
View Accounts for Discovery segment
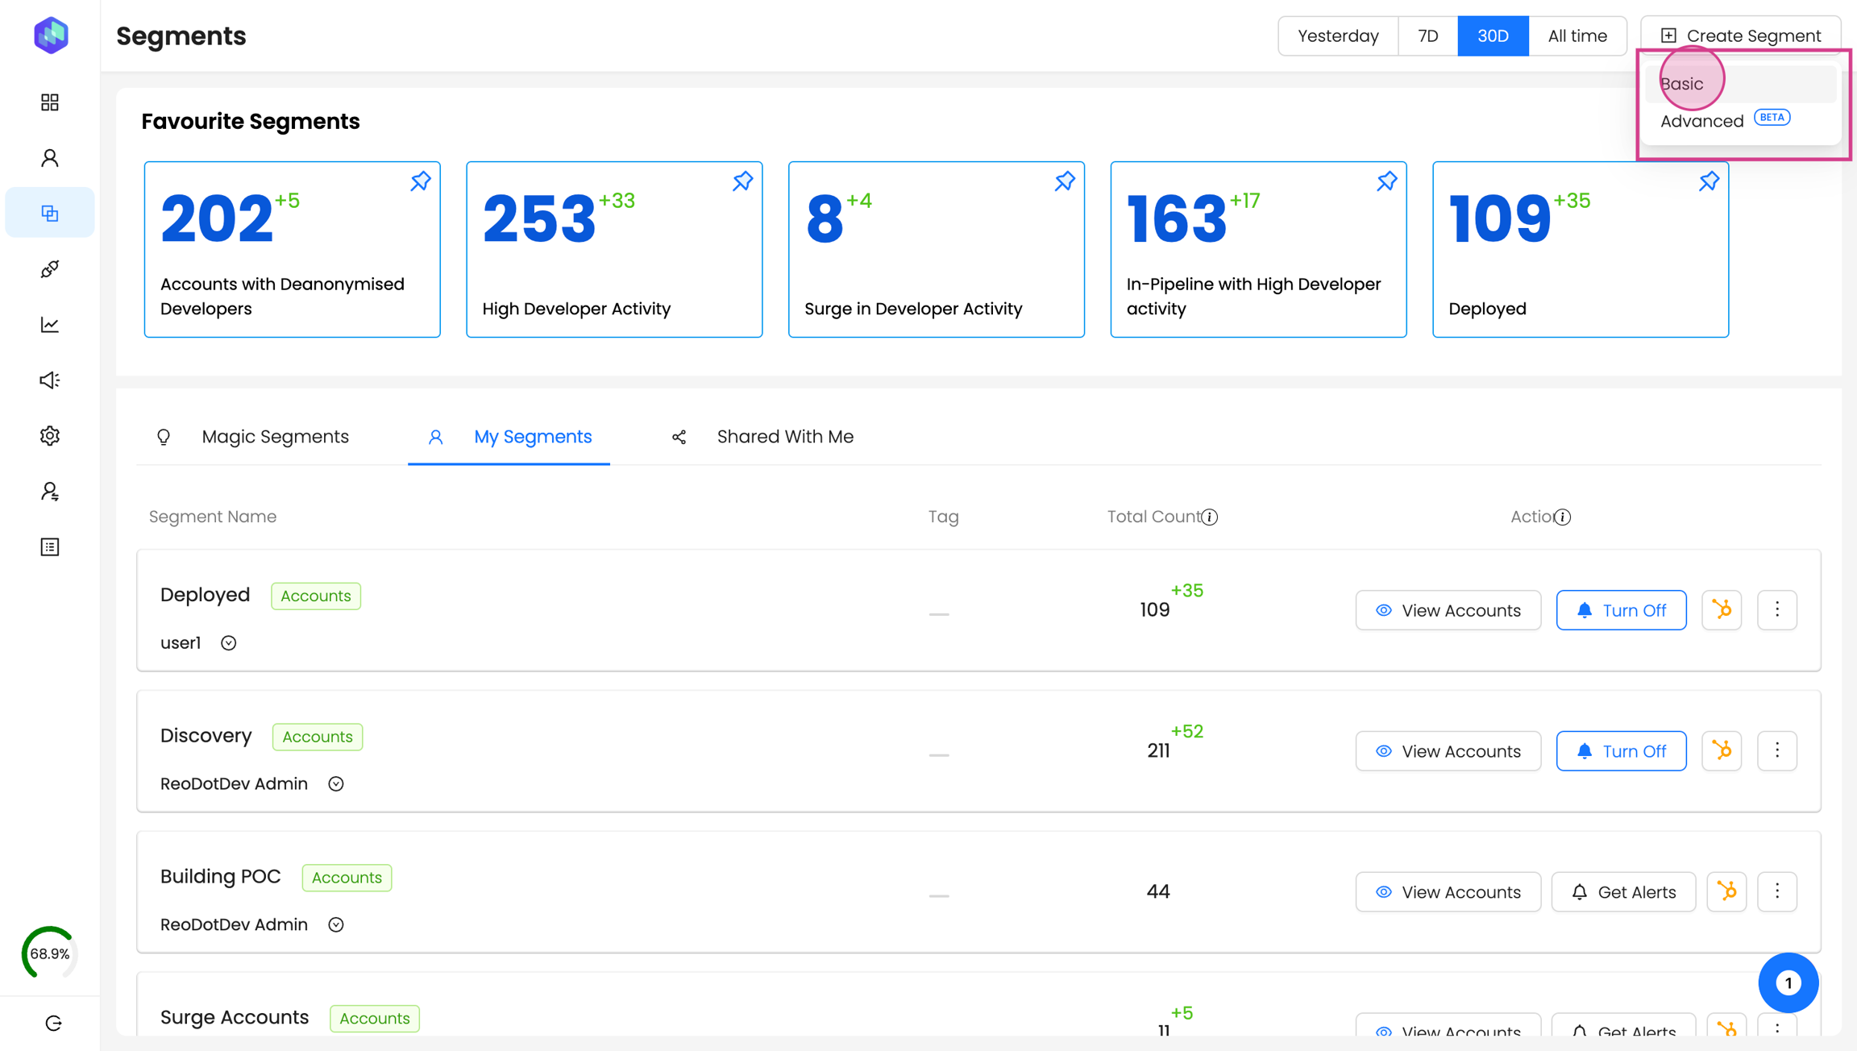(x=1448, y=751)
